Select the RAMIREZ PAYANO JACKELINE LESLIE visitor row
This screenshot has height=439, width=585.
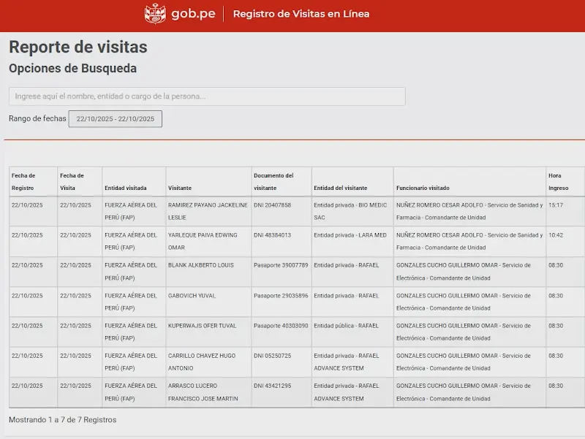(208, 211)
